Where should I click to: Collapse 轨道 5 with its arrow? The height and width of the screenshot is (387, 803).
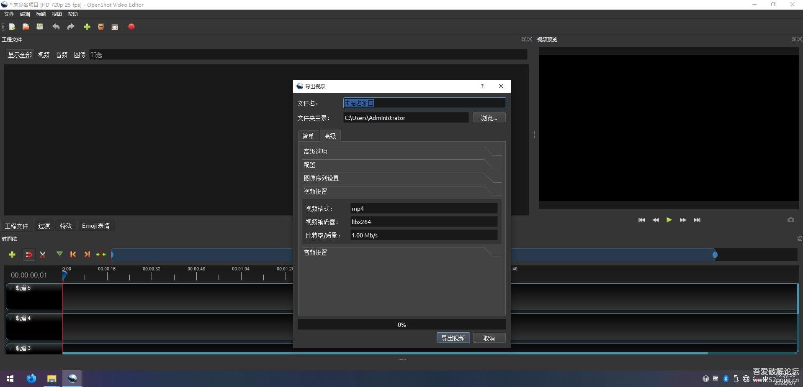coord(11,288)
